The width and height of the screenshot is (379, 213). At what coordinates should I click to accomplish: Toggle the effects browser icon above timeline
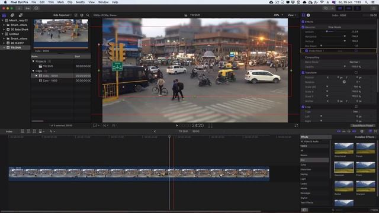[370, 131]
